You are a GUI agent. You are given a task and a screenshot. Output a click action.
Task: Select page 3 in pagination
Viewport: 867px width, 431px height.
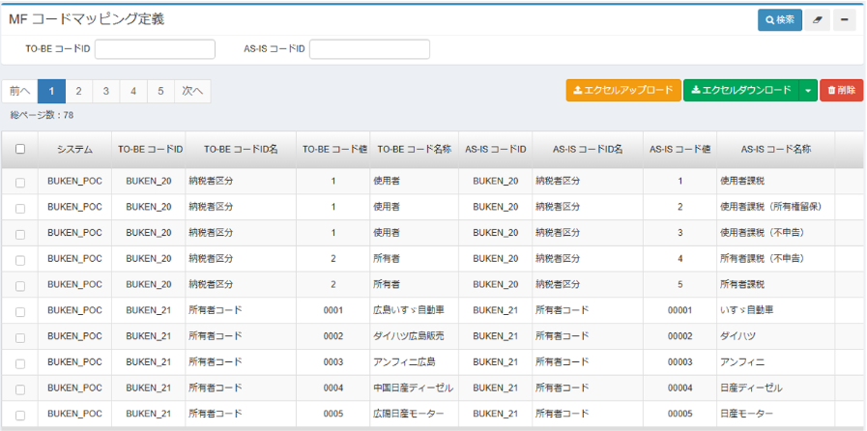point(106,91)
